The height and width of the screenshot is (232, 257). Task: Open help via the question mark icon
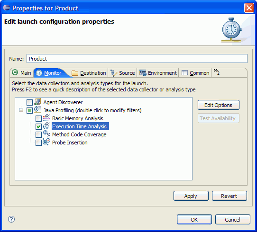point(11,219)
